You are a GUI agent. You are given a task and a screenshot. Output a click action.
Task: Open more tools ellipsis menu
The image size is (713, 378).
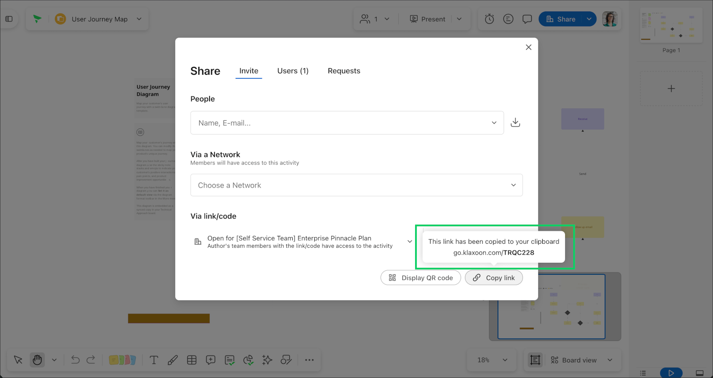coord(309,360)
